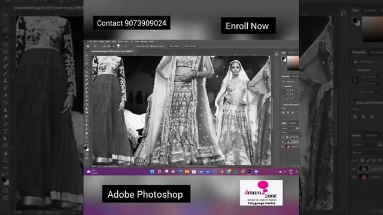Select the Brush tool in center Photoshop toolbar

pos(86,88)
